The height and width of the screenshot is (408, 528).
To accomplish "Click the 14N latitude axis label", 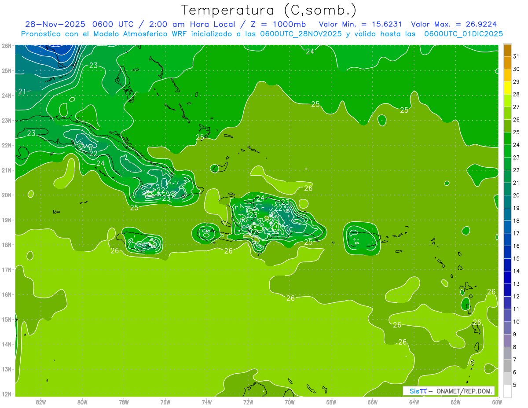I will pyautogui.click(x=6, y=344).
